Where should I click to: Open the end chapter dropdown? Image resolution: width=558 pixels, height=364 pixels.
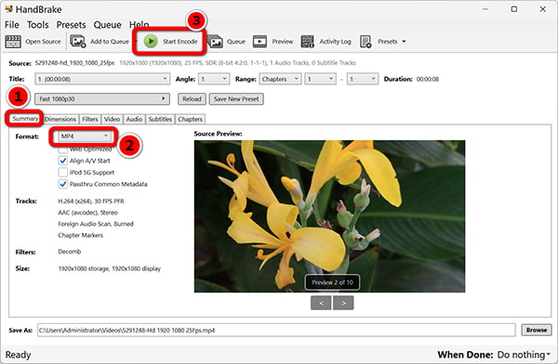(363, 79)
